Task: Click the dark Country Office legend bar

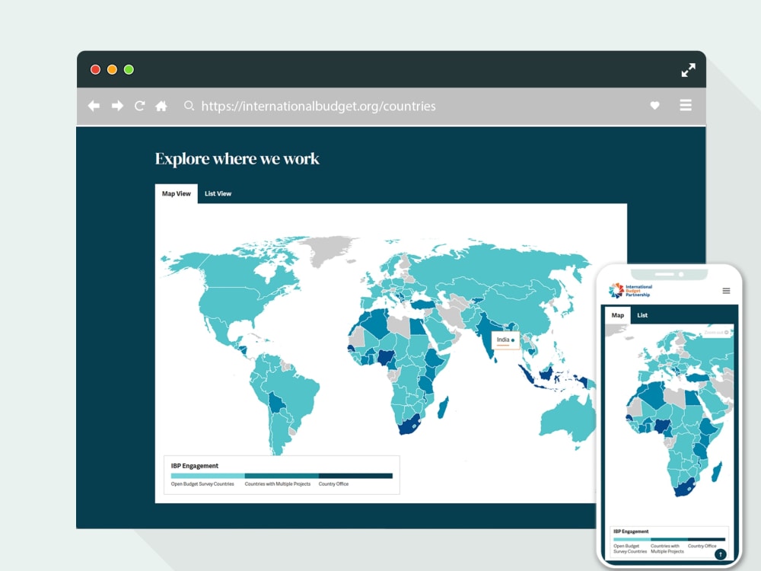Action: [355, 476]
